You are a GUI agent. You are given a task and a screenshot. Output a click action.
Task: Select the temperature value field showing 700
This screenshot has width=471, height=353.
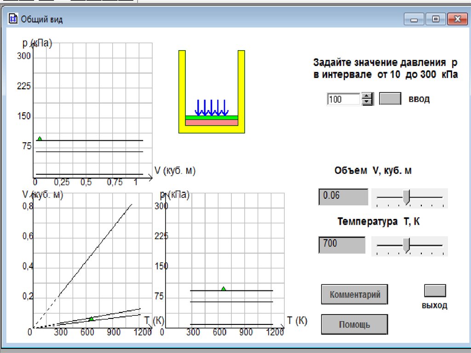click(342, 245)
